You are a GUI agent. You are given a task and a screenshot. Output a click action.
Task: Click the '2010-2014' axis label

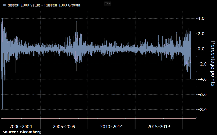point(111,127)
